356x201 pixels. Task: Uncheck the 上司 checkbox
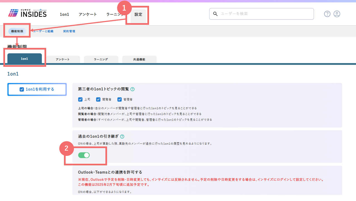(x=80, y=99)
